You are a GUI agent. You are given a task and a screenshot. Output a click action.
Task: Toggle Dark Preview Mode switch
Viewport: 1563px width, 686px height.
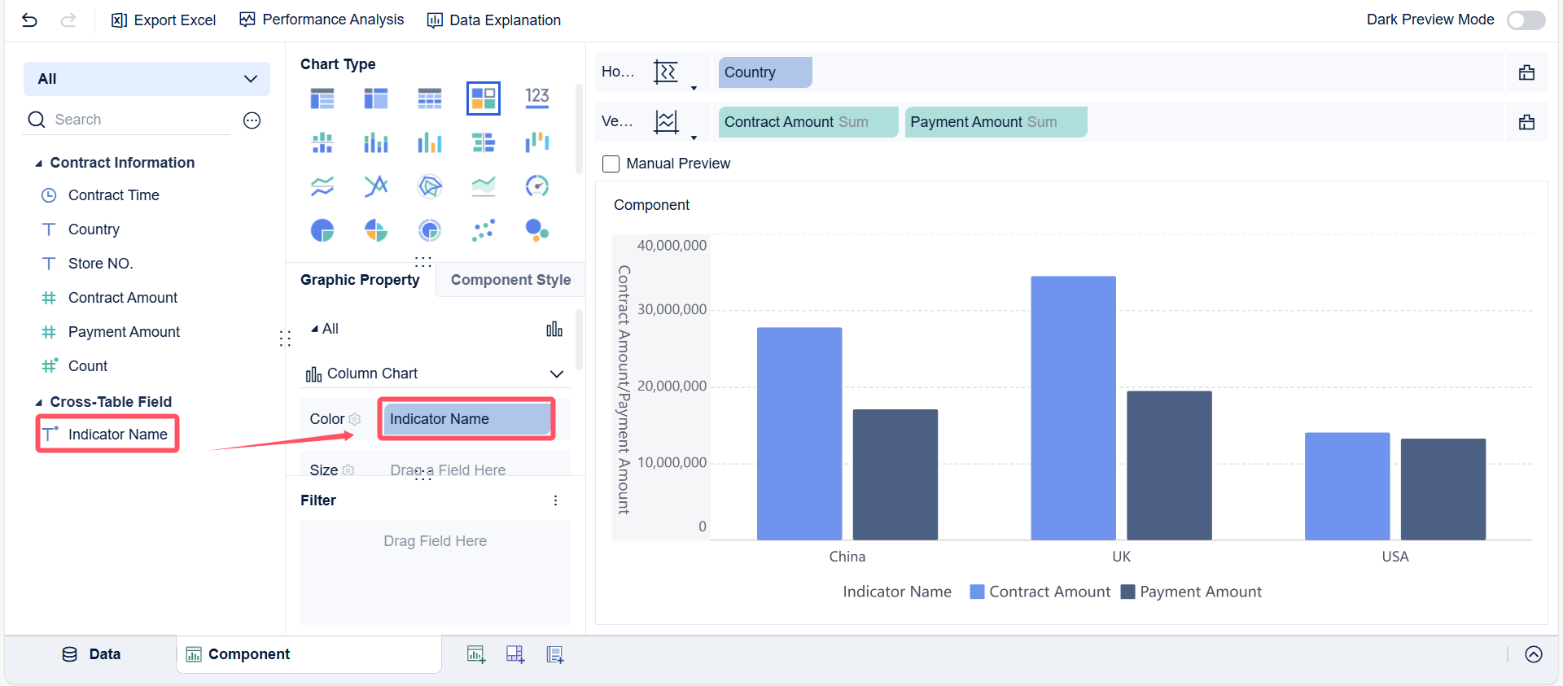pos(1526,20)
